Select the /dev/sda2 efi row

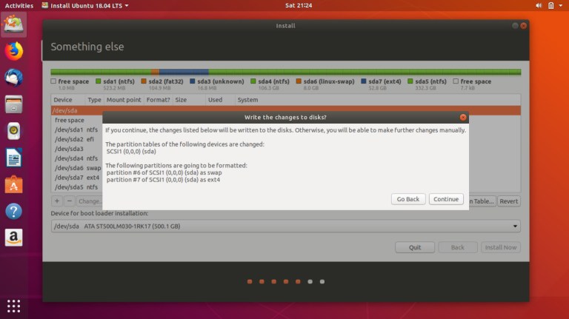click(x=77, y=139)
